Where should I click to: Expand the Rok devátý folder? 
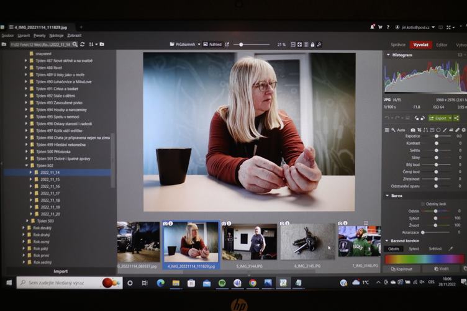24,228
